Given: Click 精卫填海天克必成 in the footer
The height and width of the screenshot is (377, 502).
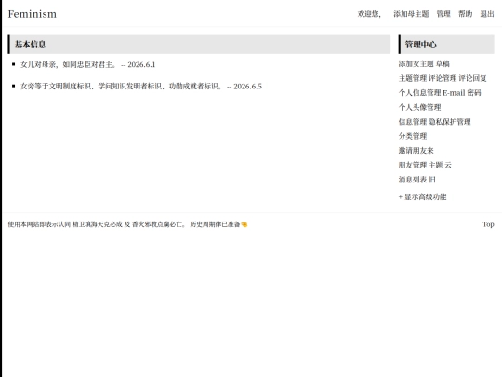Looking at the screenshot, I should click(98, 224).
